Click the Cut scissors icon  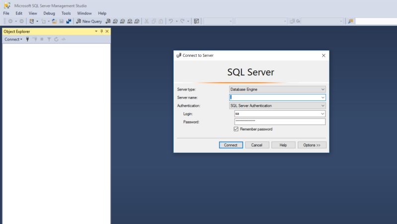(x=146, y=21)
